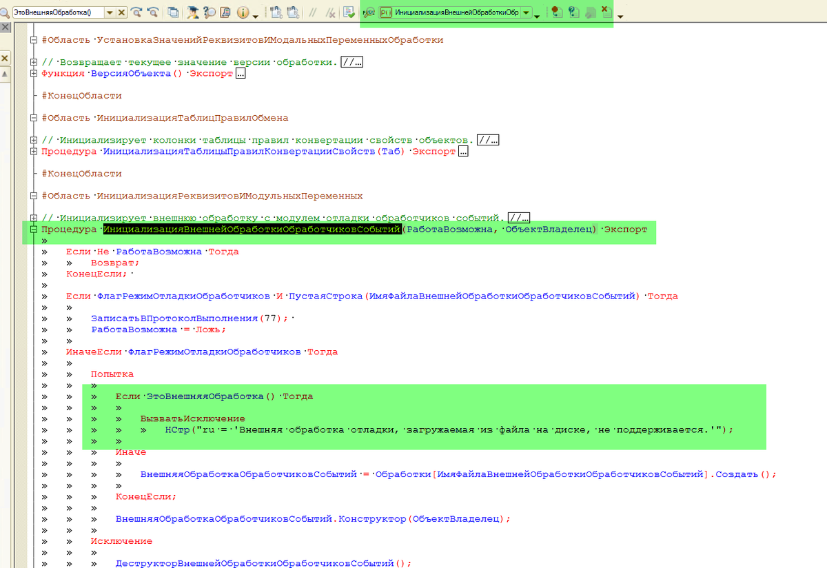Click the line 'Если ЭтоВнешняяОбработка() Тогда' in the code

pyautogui.click(x=214, y=396)
